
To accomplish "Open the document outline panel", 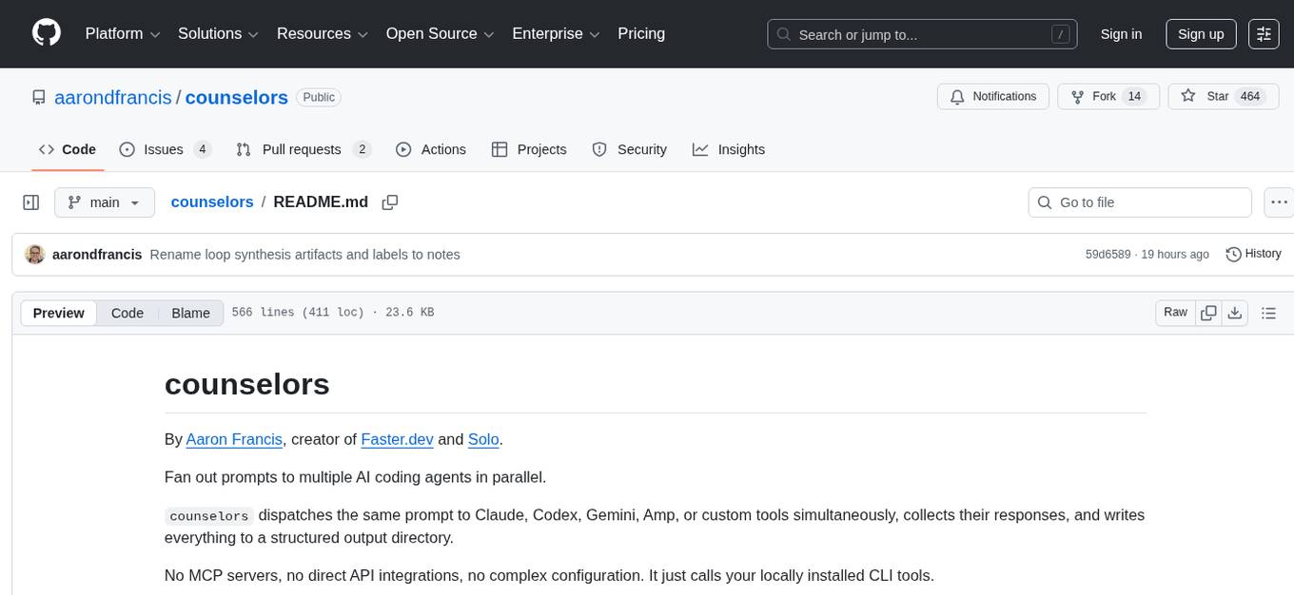I will pos(1268,313).
